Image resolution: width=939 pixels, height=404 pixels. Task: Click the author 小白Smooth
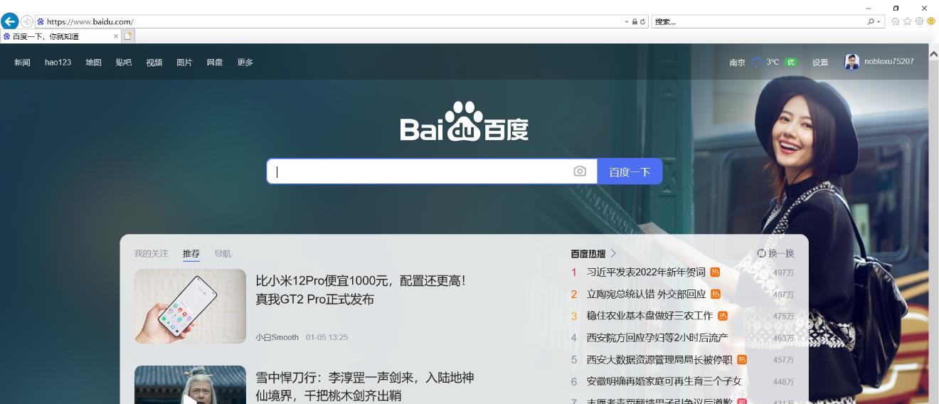(277, 337)
